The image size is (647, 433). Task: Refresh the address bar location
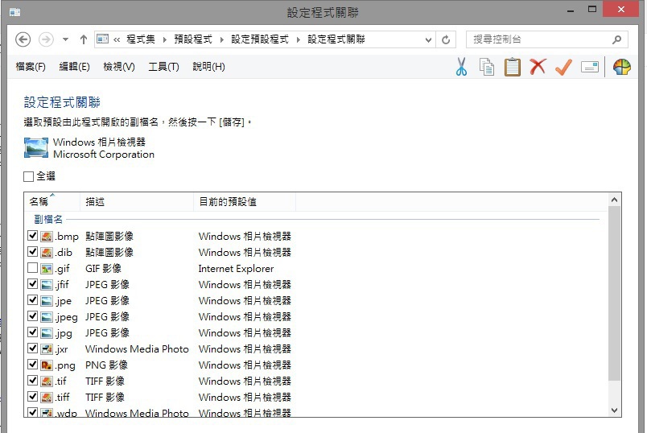[446, 39]
